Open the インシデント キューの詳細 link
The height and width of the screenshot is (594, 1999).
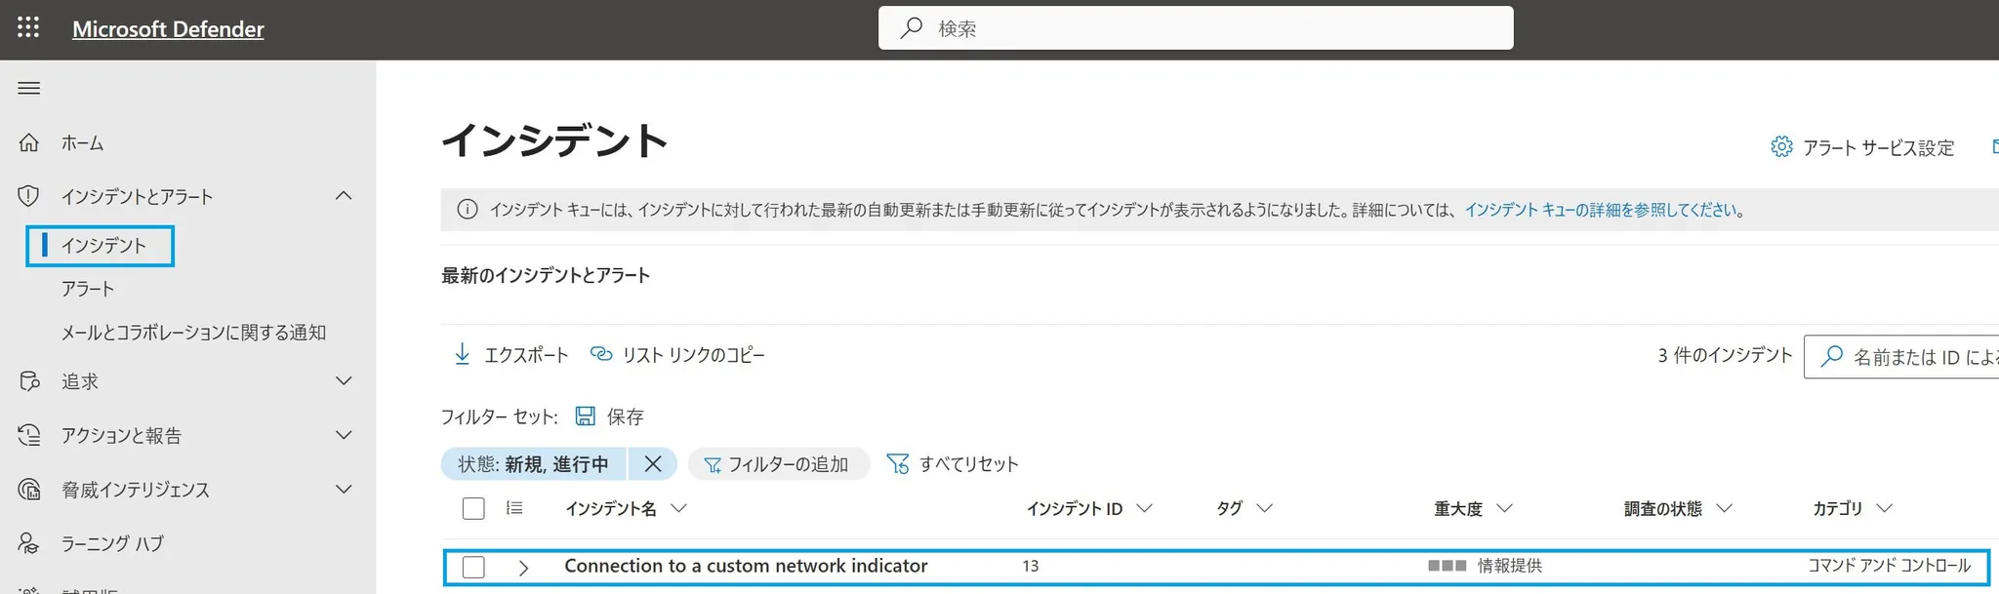[1601, 210]
